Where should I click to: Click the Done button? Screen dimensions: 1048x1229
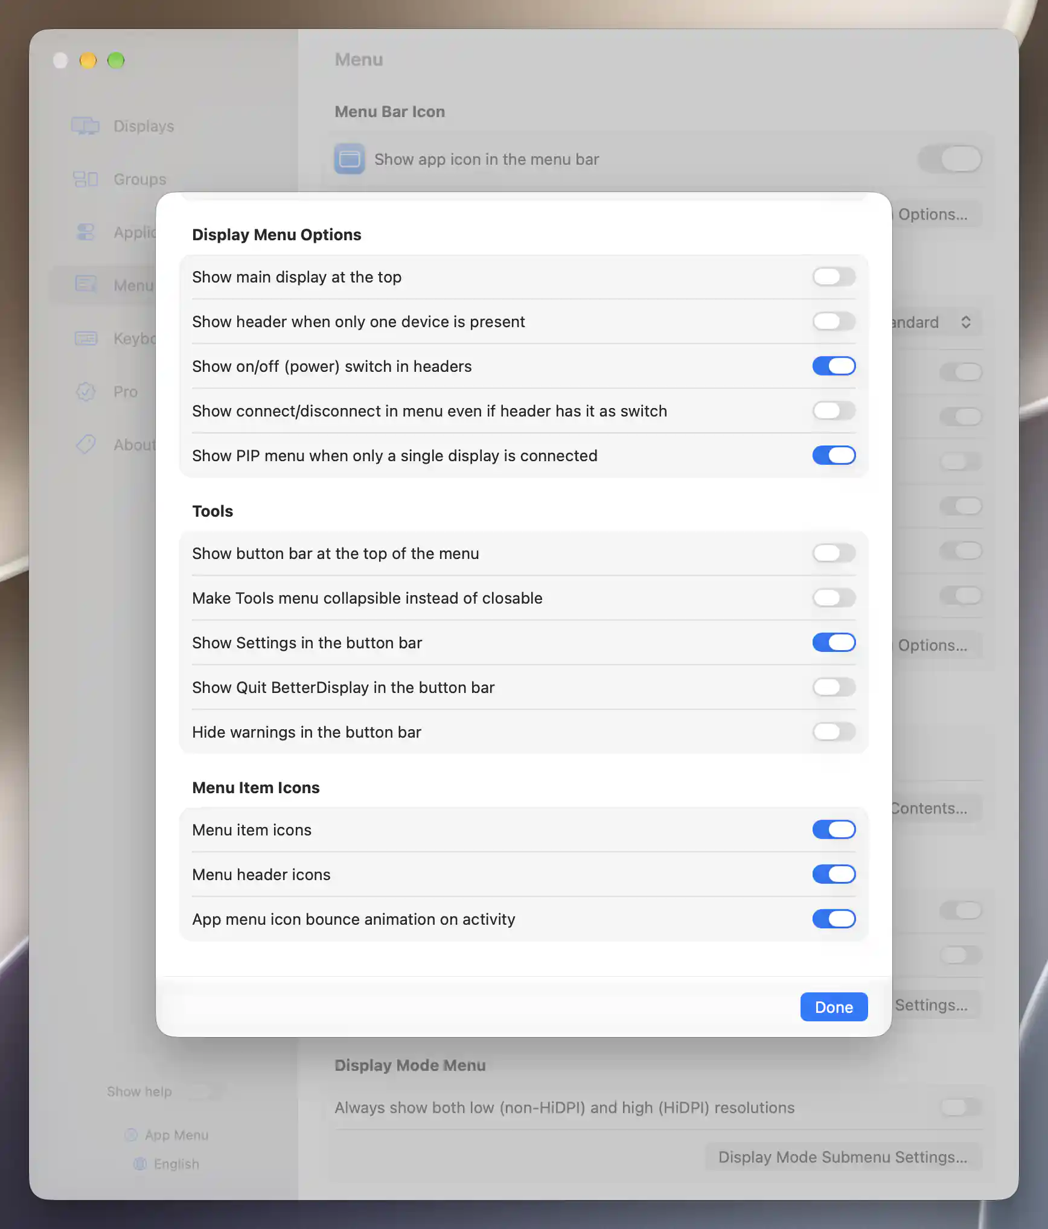point(834,1007)
